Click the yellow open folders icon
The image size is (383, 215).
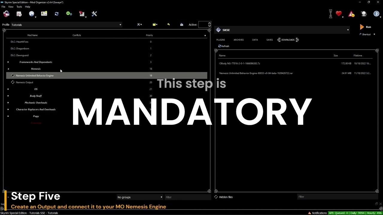click(x=155, y=24)
